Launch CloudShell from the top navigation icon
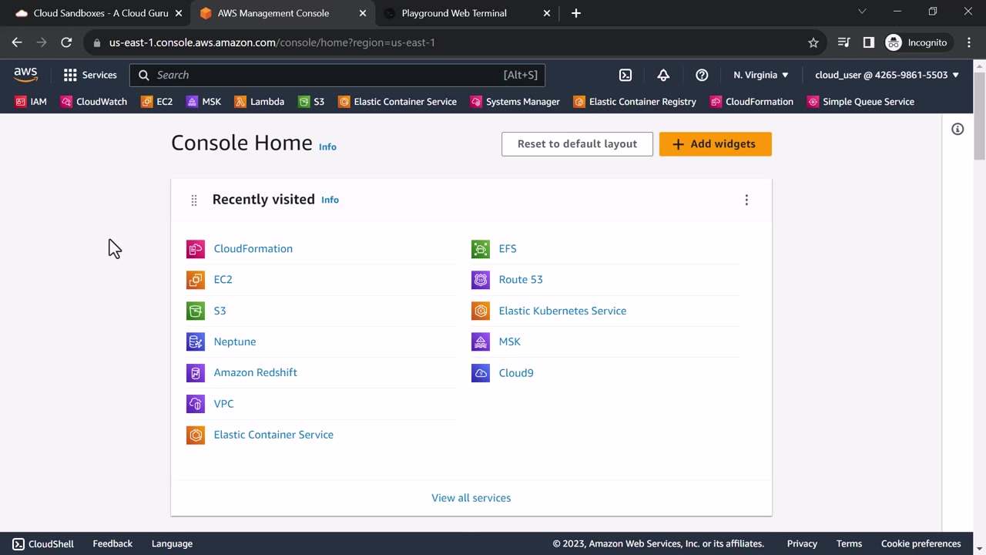Image resolution: width=986 pixels, height=555 pixels. (625, 75)
